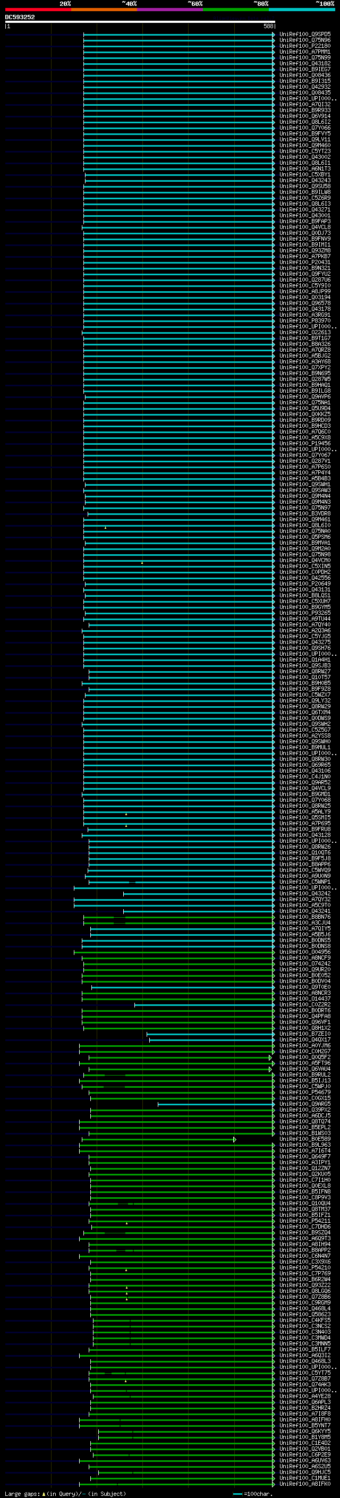Viewport: 340px width, 1498px height.
Task: Click the red ~20% identity color bar
Action: [38, 10]
